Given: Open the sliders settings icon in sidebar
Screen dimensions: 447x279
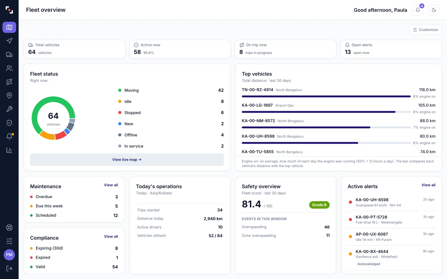Looking at the screenshot, I should [x=9, y=241].
